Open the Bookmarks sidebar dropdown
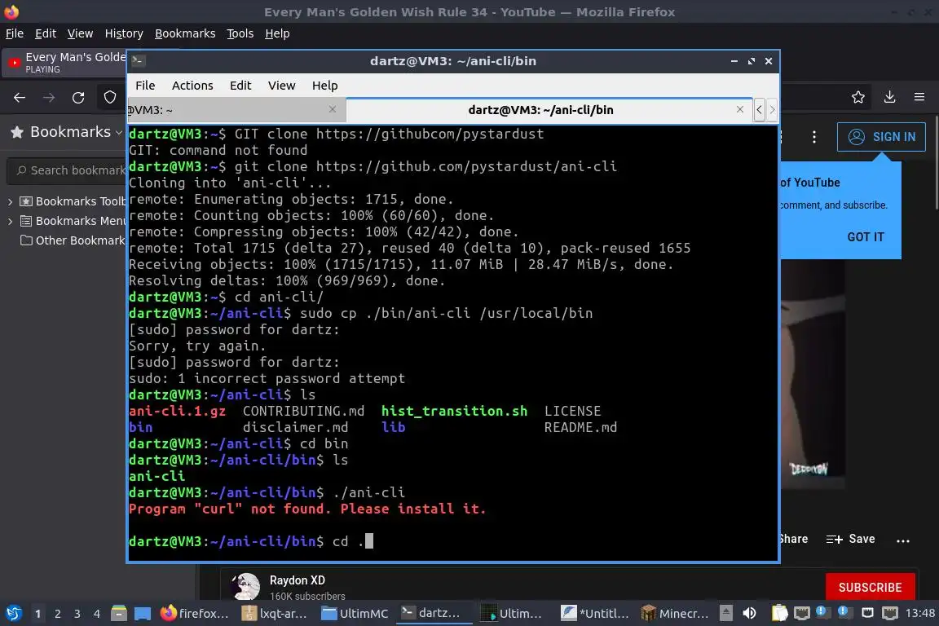This screenshot has width=939, height=626. (x=67, y=132)
